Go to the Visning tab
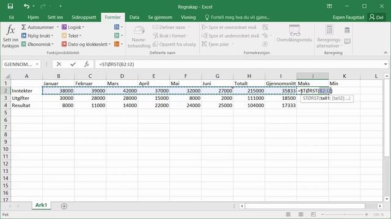This screenshot has width=391, height=219. point(188,18)
